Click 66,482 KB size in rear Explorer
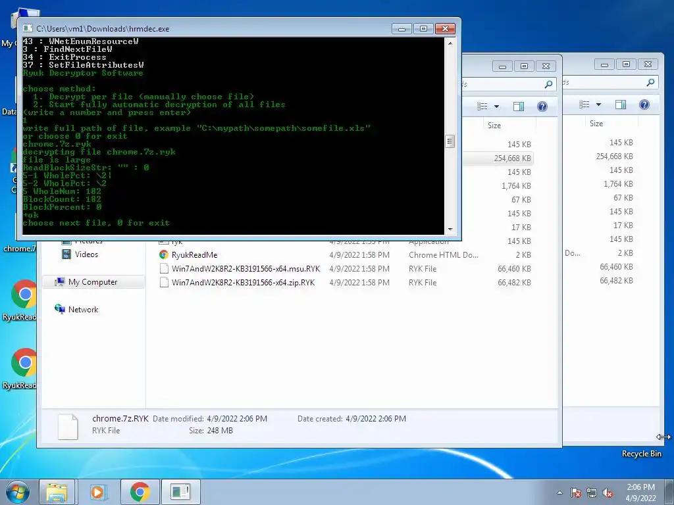The width and height of the screenshot is (674, 505). click(x=616, y=280)
